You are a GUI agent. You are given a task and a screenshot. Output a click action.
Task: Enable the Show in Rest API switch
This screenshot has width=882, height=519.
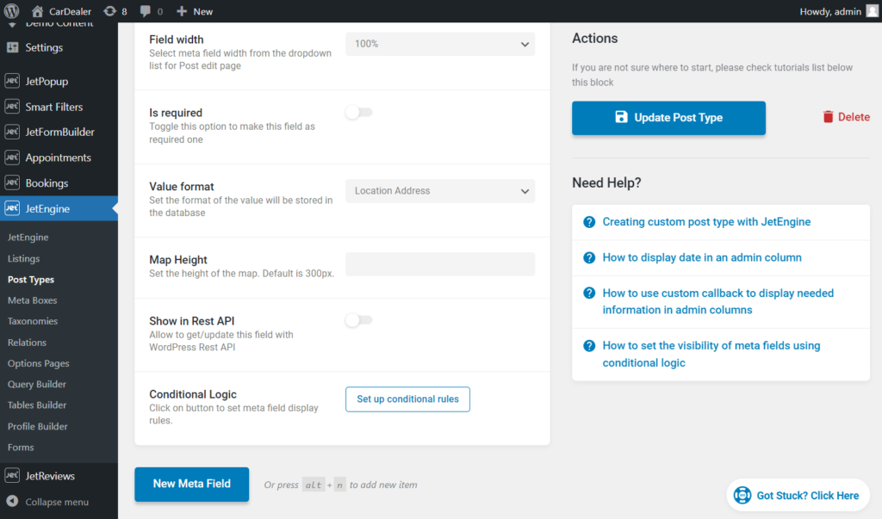tap(359, 320)
